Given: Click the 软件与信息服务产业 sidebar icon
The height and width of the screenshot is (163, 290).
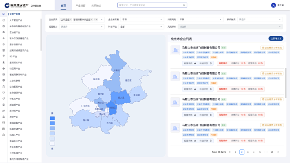Looking at the screenshot, I should (4, 38).
